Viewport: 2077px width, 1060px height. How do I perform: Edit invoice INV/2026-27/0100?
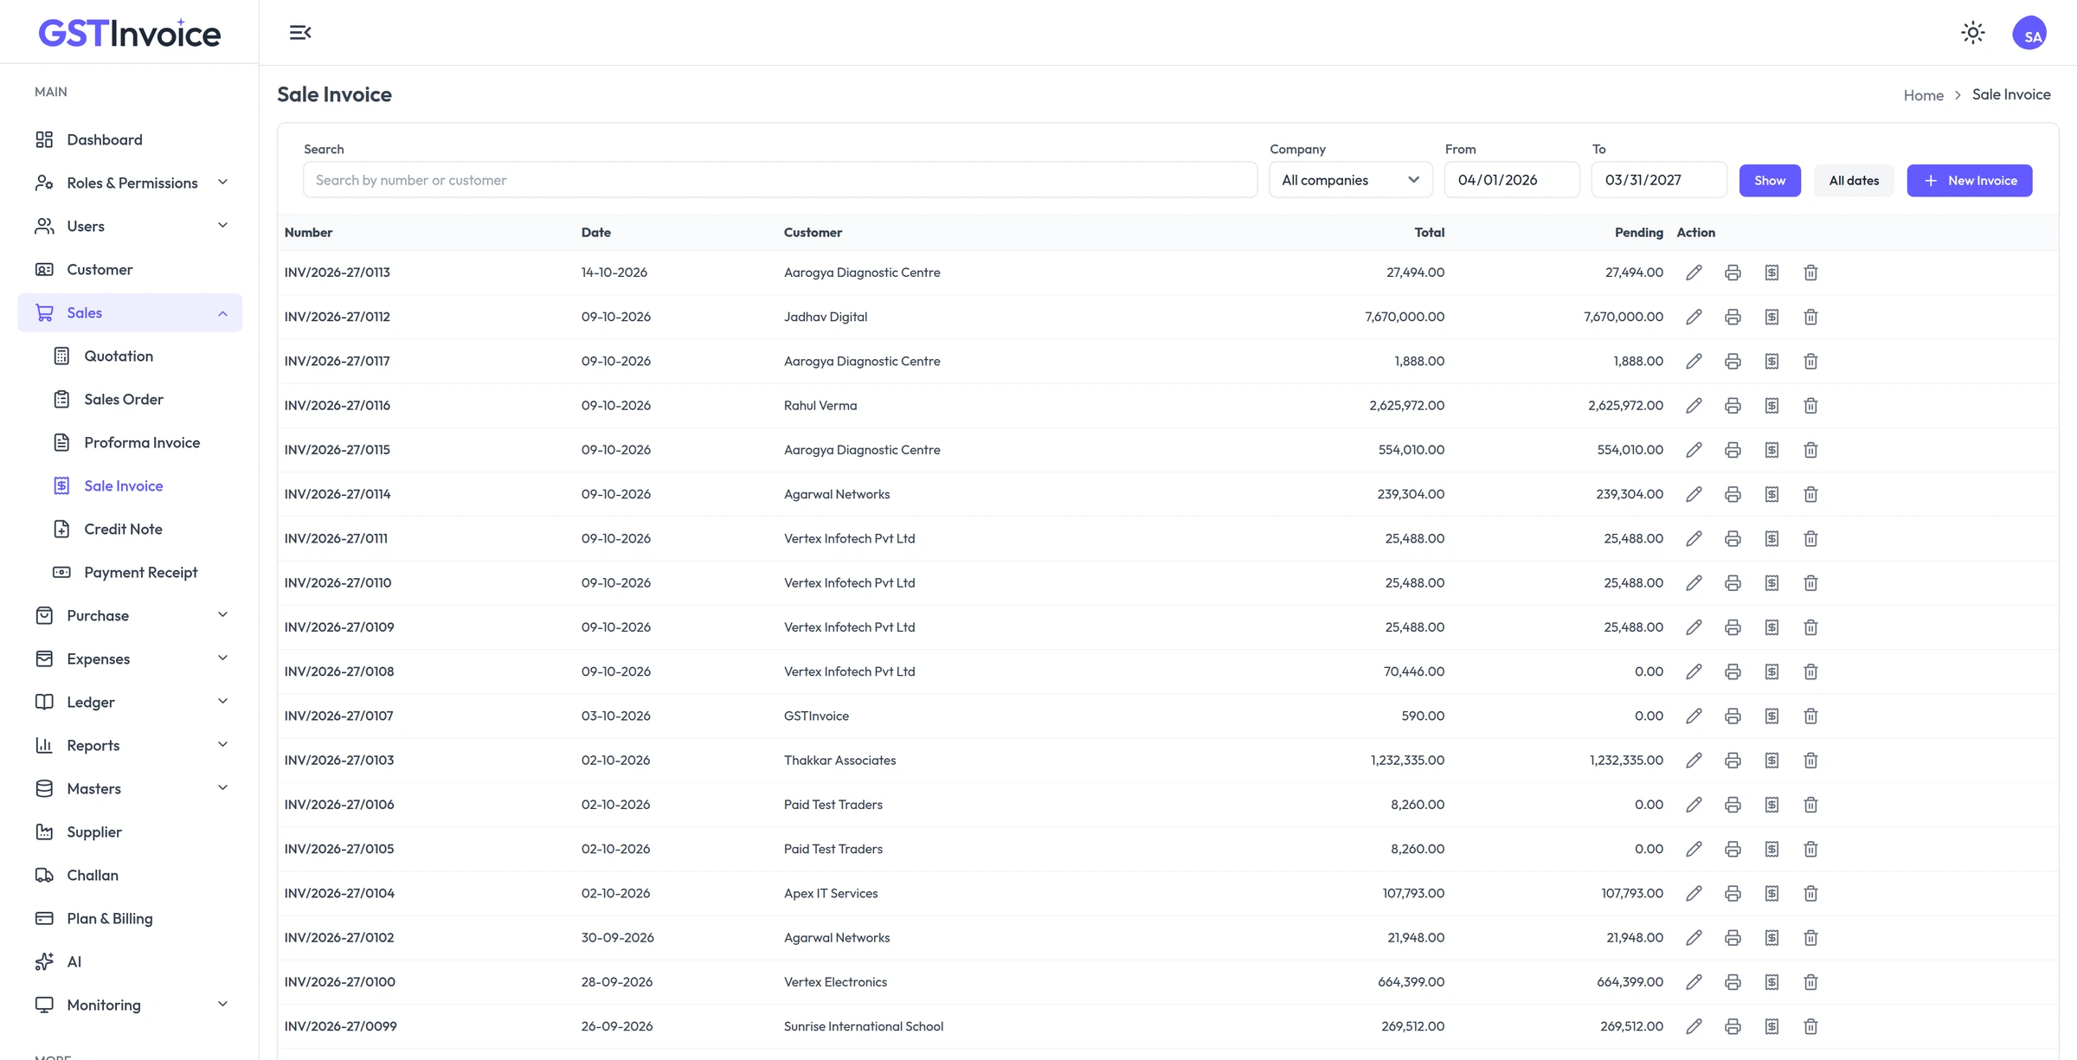1694,982
